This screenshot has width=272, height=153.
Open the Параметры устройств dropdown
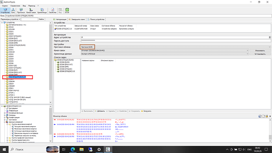(10, 19)
